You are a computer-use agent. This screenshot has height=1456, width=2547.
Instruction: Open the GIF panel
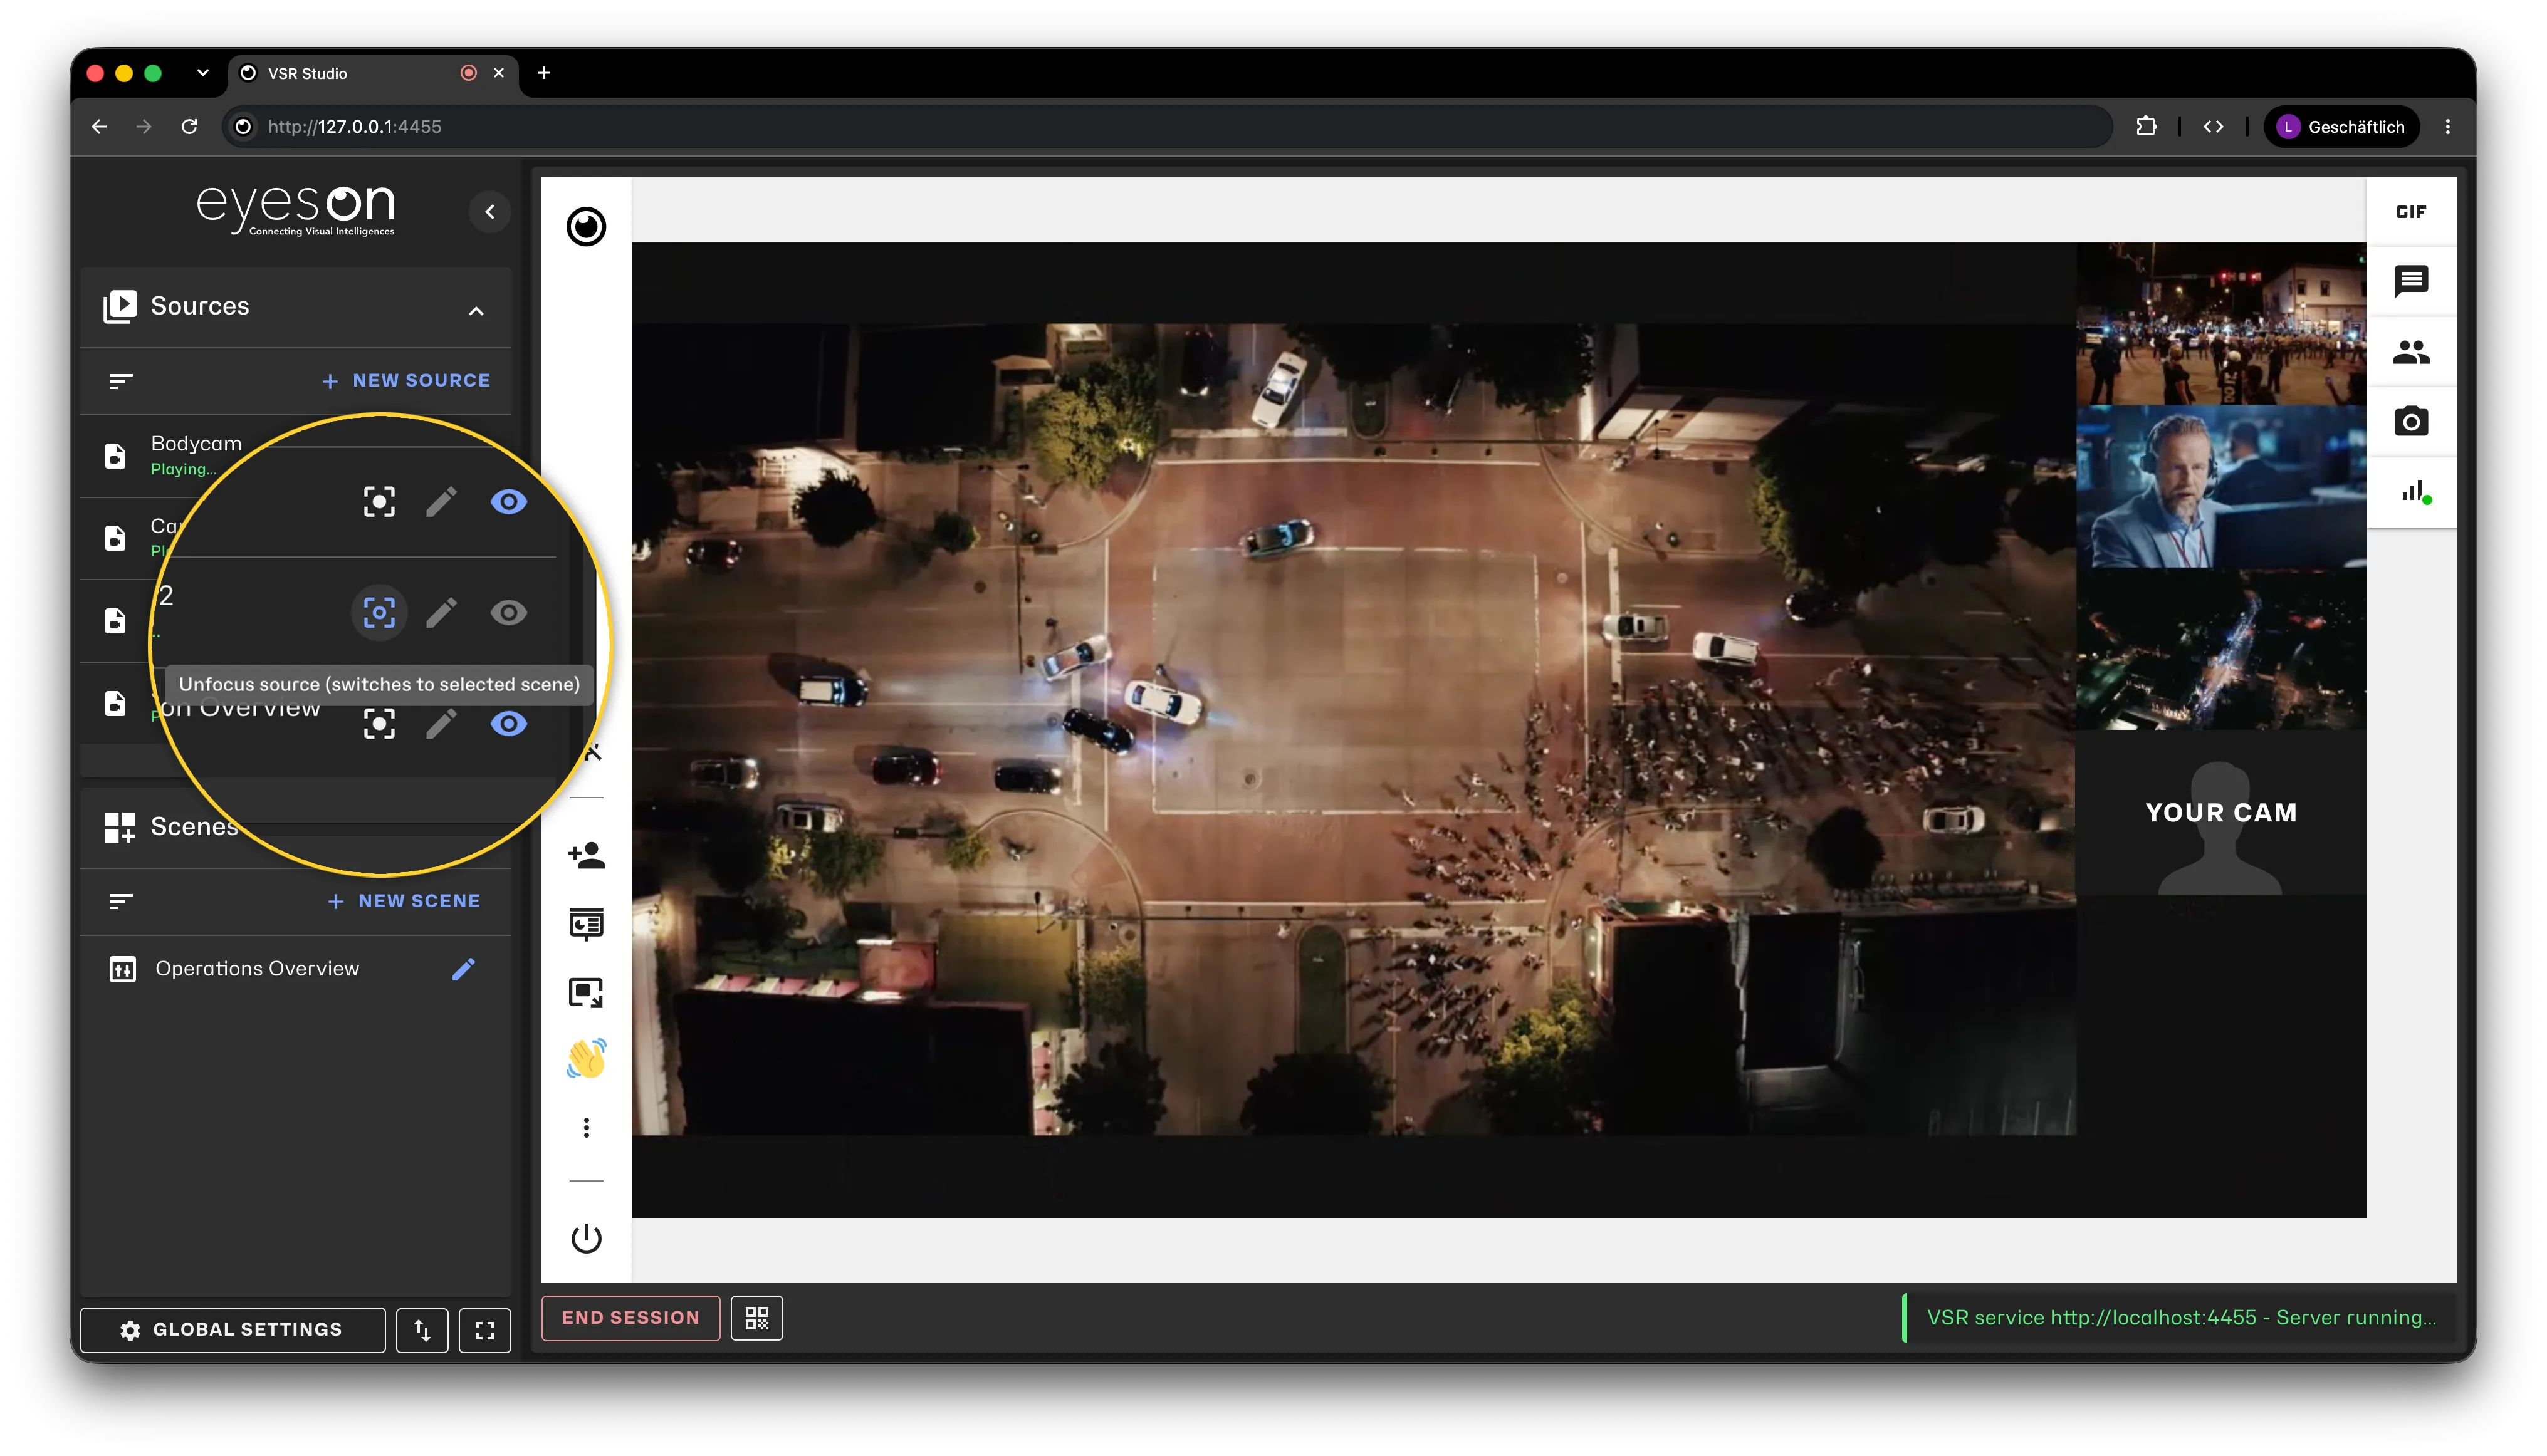(2411, 212)
